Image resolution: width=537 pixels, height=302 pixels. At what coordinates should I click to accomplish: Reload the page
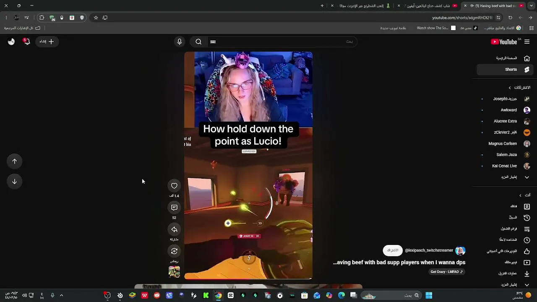click(x=510, y=18)
